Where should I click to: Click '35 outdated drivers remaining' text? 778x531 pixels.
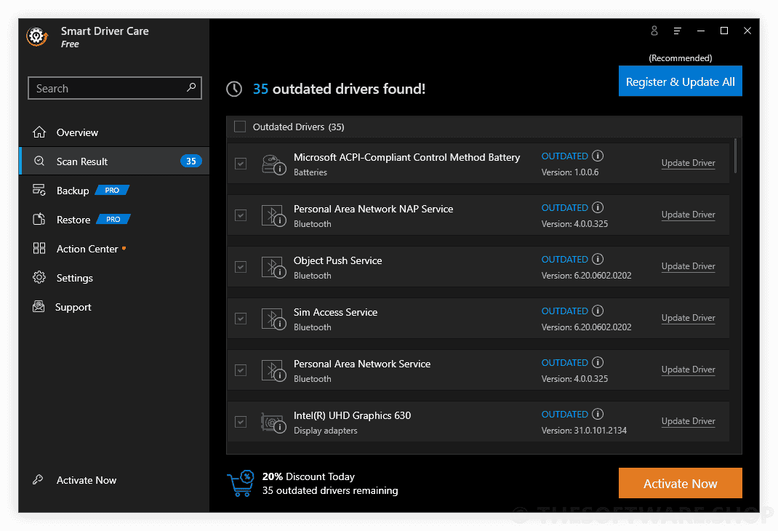tap(330, 490)
